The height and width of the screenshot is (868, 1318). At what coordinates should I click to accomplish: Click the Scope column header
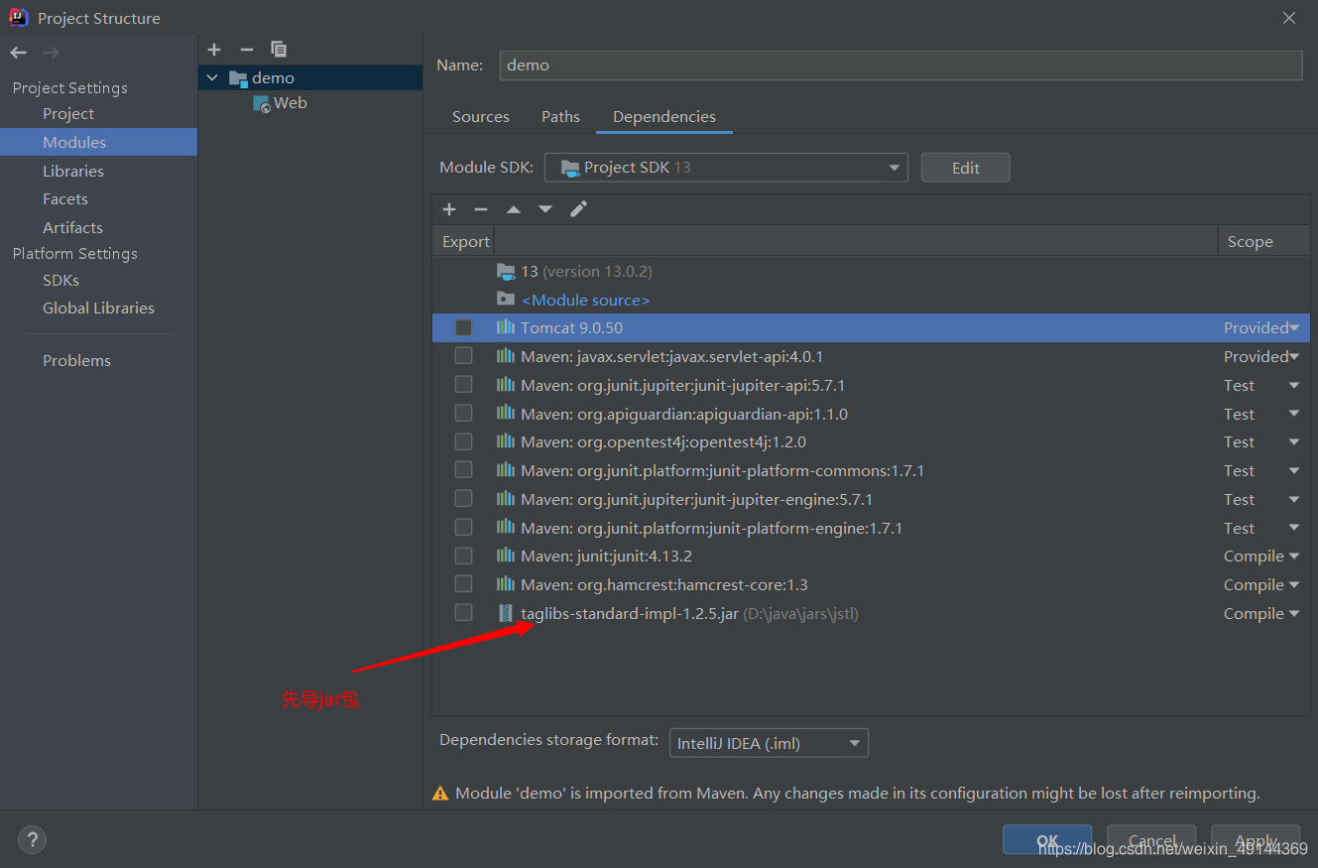[1250, 242]
